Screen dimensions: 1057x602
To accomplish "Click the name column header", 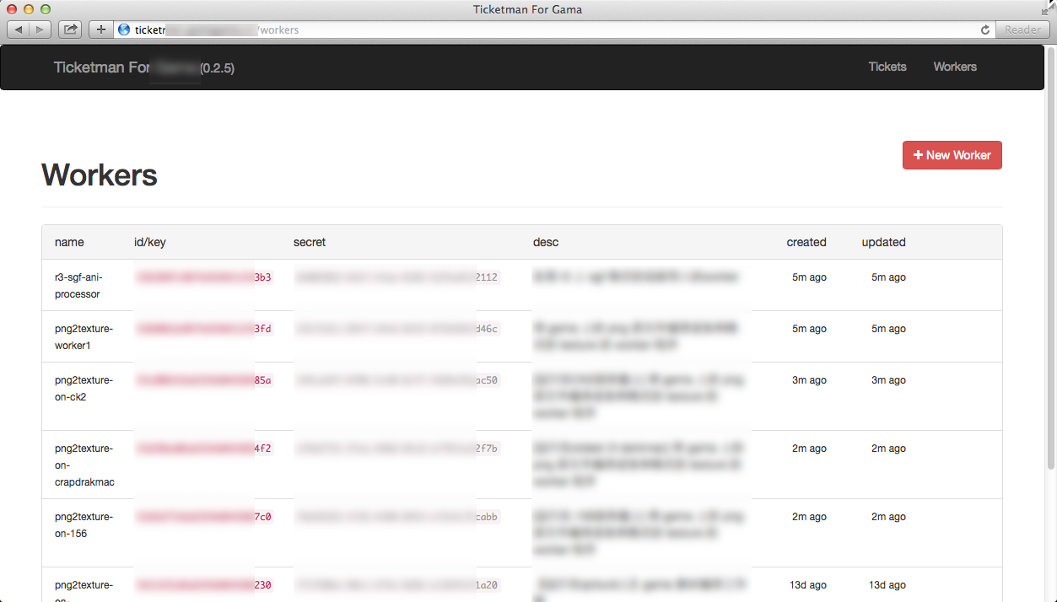I will click(69, 242).
